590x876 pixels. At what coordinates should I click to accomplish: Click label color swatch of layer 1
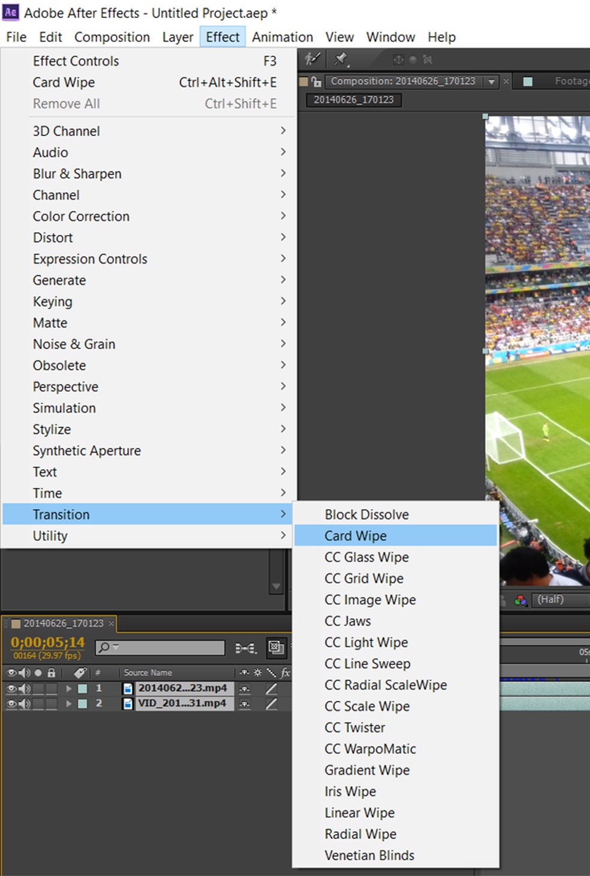(x=83, y=688)
